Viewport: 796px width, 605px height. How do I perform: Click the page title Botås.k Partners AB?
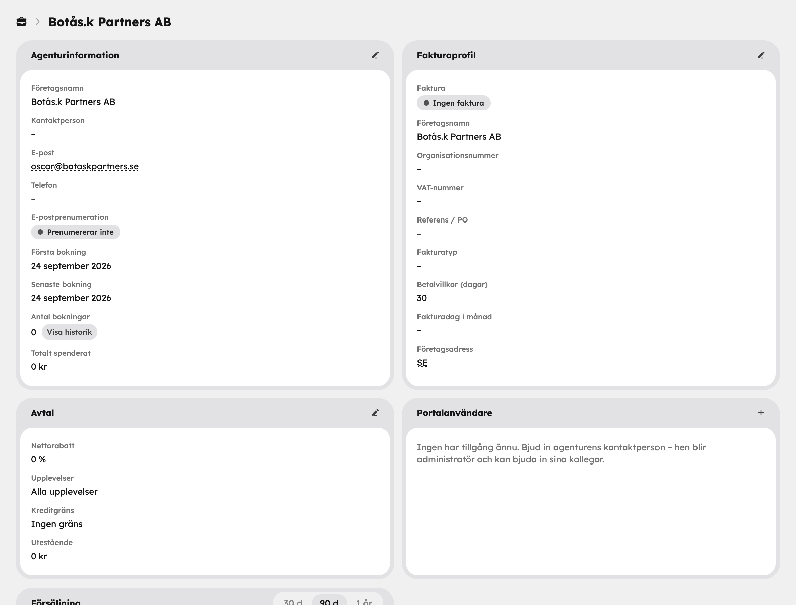click(x=110, y=22)
